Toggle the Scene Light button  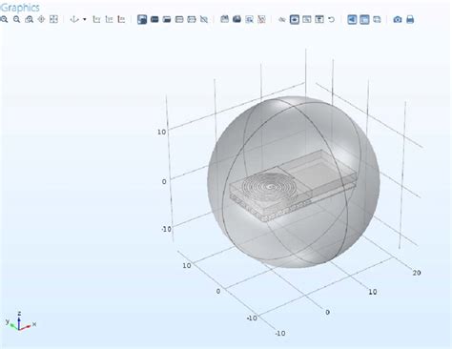(352, 19)
